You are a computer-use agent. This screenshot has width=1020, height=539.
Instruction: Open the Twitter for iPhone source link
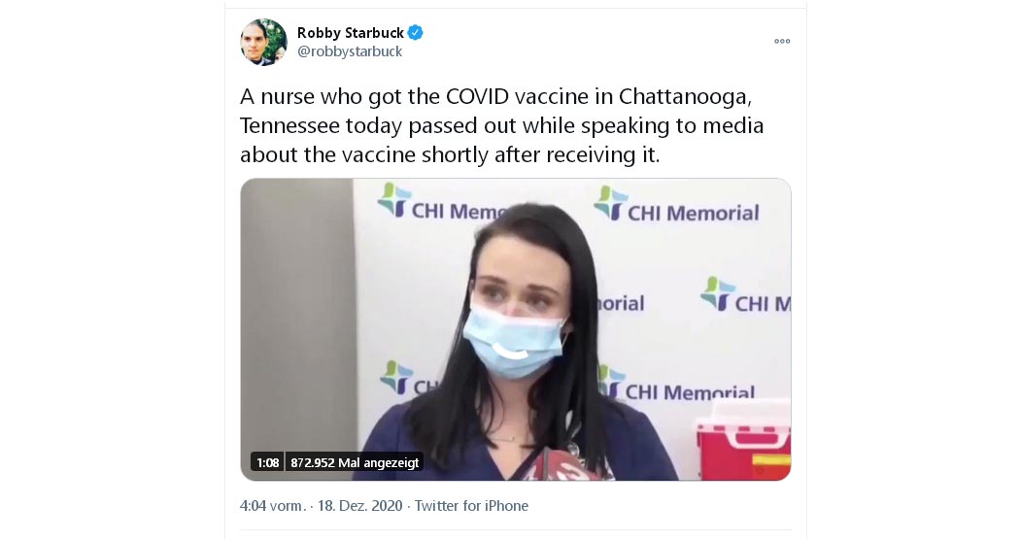[x=471, y=506]
